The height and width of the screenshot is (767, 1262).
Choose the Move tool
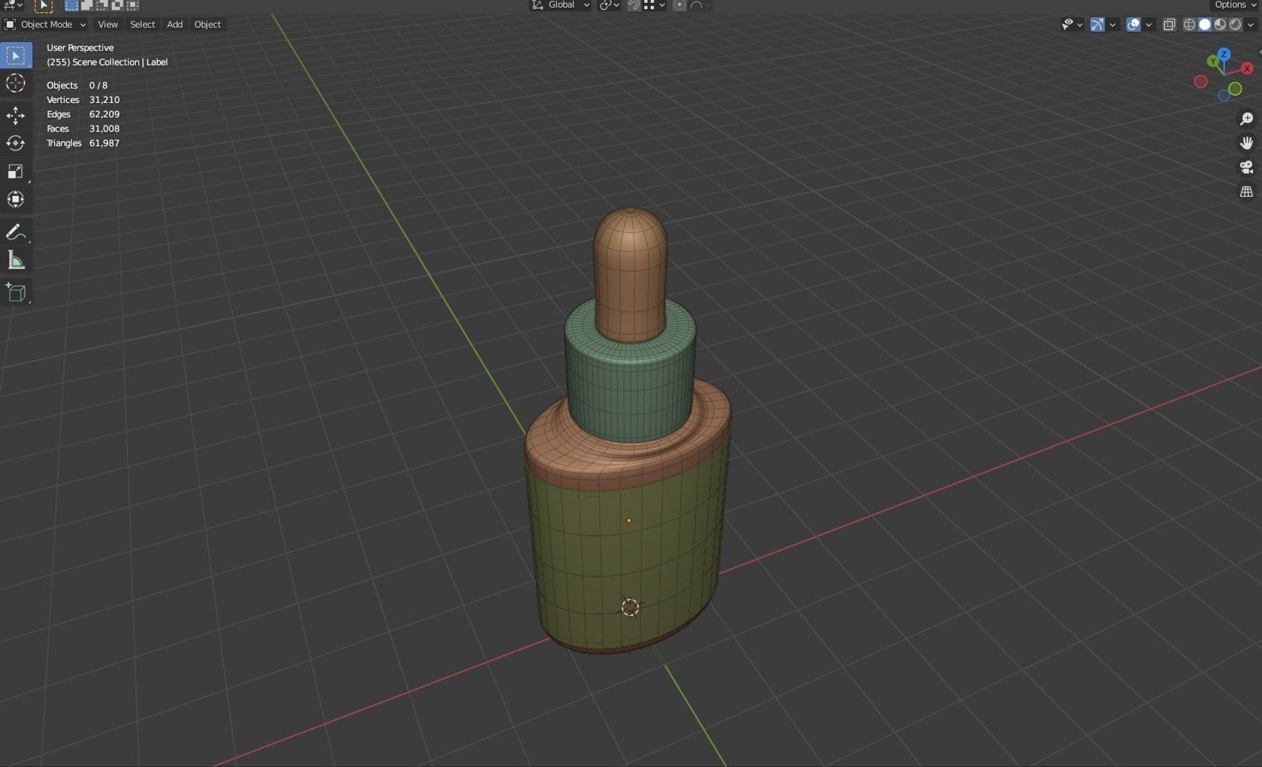point(16,116)
